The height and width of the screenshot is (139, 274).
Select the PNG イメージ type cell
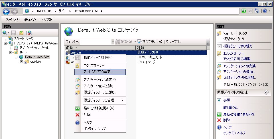coord(146,62)
